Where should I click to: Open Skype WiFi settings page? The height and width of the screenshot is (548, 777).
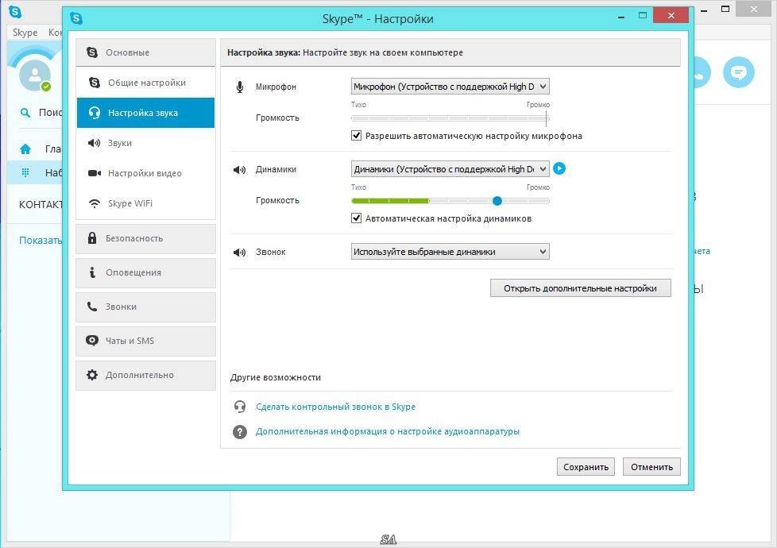[x=145, y=203]
